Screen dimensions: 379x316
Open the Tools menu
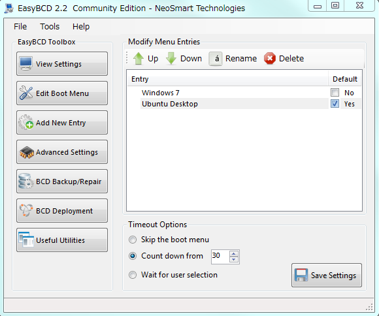[x=50, y=26]
